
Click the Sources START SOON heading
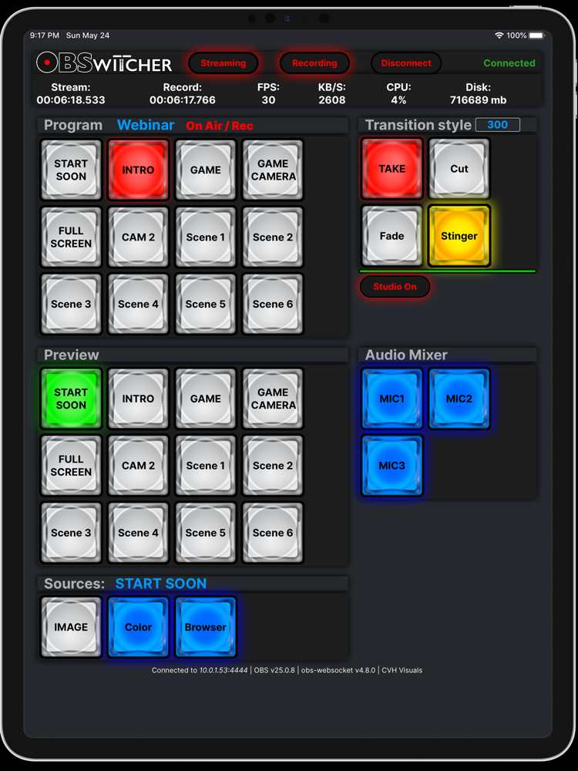(x=161, y=584)
